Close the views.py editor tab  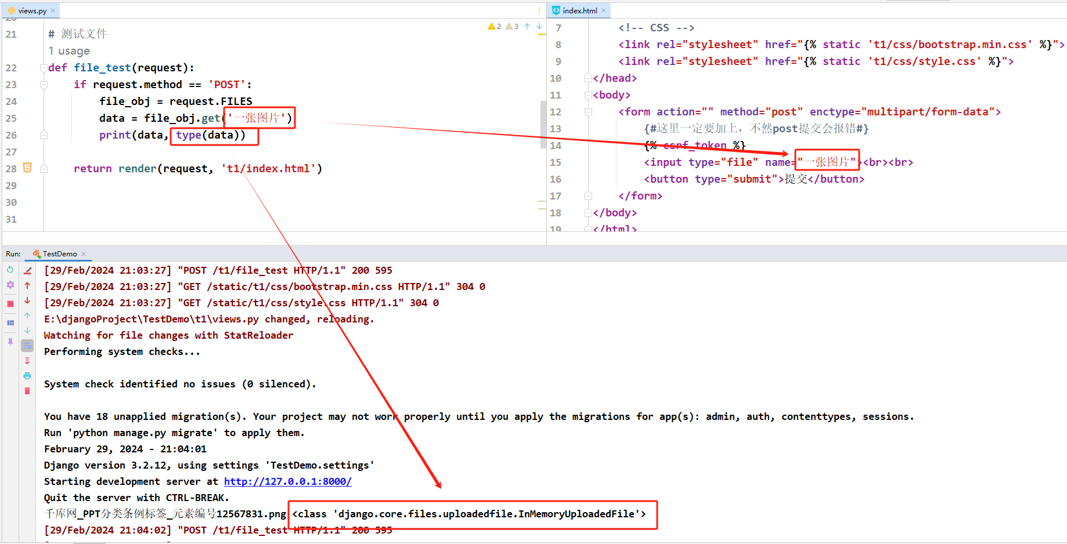click(x=53, y=10)
